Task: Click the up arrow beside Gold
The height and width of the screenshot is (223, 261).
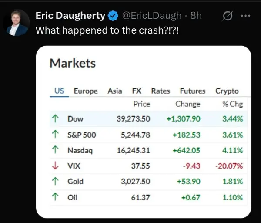Action: pyautogui.click(x=55, y=182)
